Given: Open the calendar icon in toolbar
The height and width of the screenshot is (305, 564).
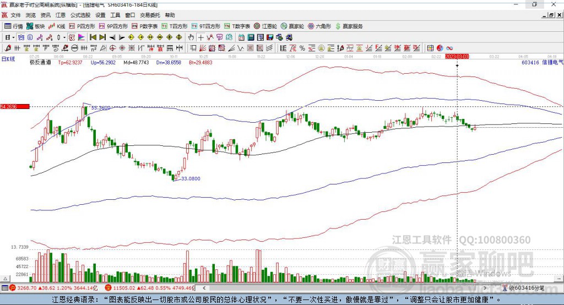Looking at the screenshot, I should (241, 37).
